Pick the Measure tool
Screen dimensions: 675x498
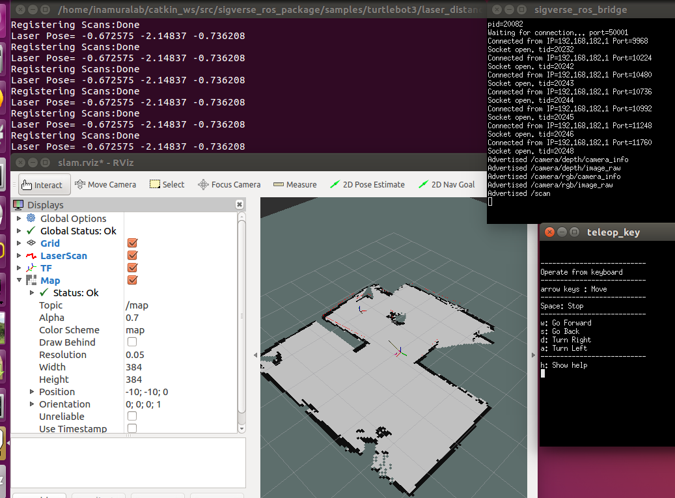(x=295, y=185)
